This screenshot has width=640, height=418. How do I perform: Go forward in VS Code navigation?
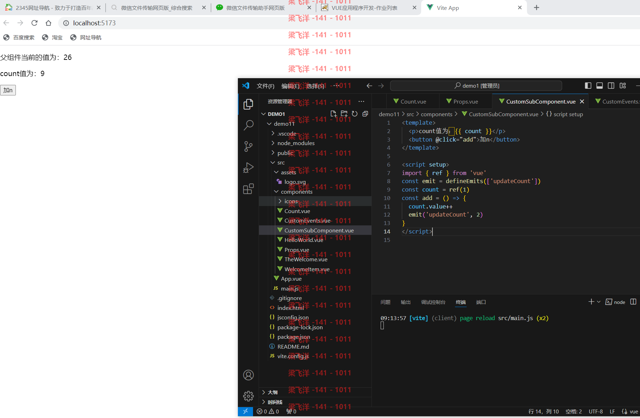(381, 86)
